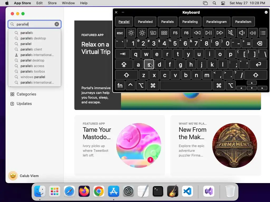Click the tab key on the keyboard
The image size is (270, 202).
123,54
